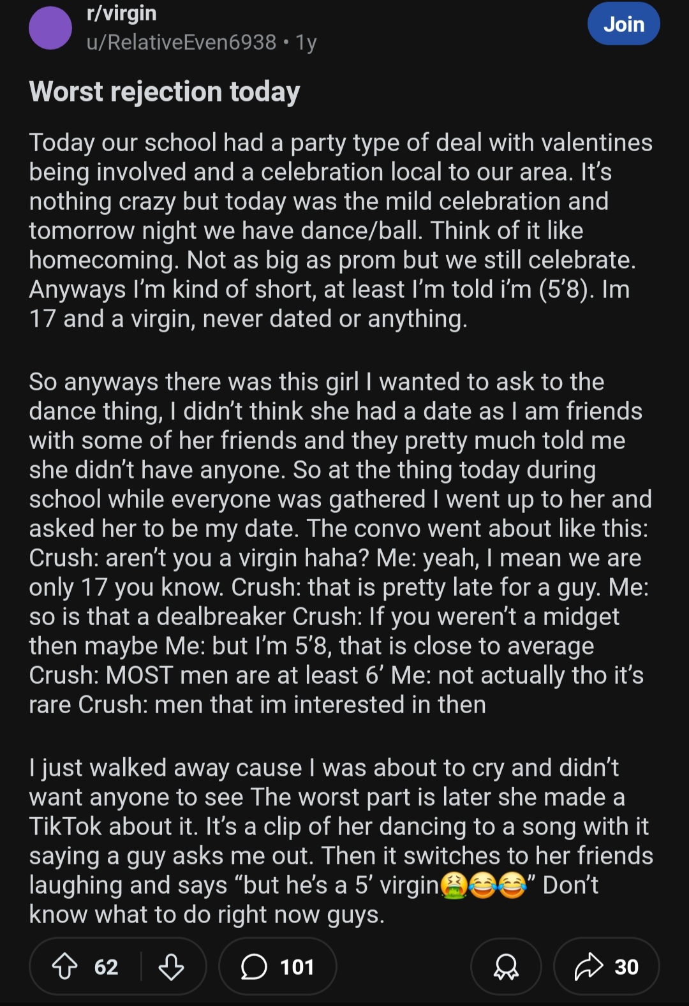This screenshot has height=1006, width=689.
Task: Select the paragraph starting 'Today our school'
Action: [341, 230]
